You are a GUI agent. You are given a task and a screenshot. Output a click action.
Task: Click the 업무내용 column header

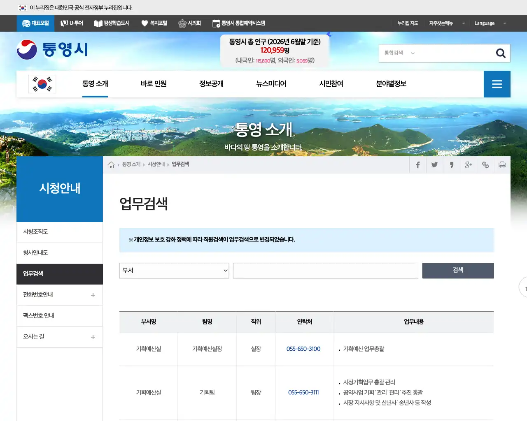[x=414, y=322]
